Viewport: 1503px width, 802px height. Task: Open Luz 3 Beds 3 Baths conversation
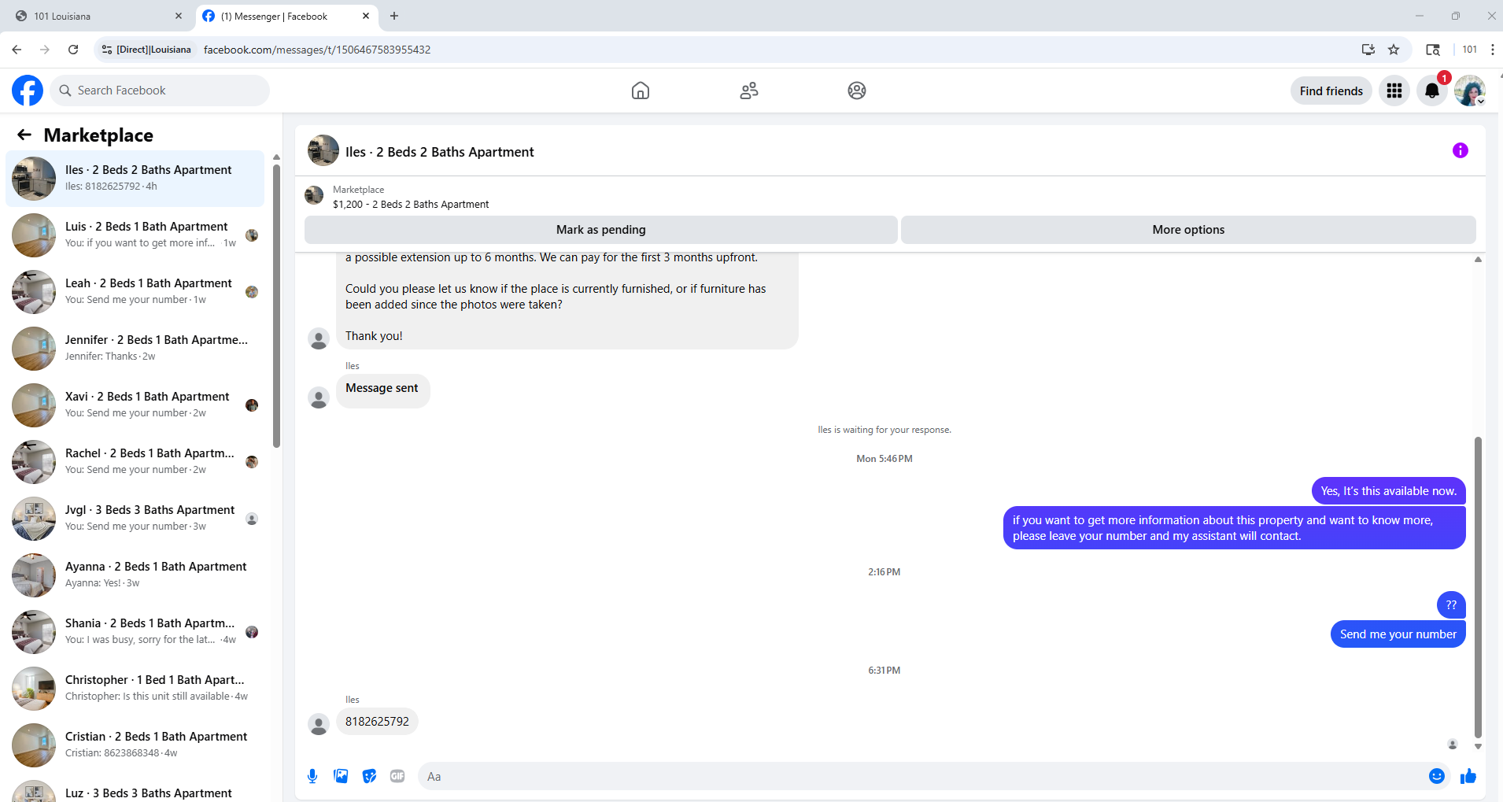click(x=135, y=788)
